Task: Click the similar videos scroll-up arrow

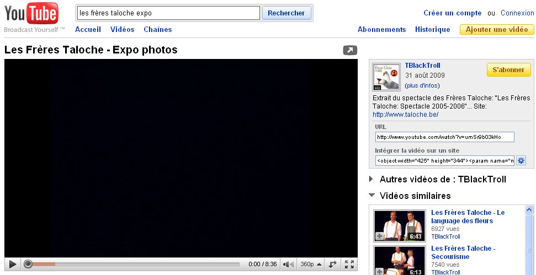Action: 529,209
